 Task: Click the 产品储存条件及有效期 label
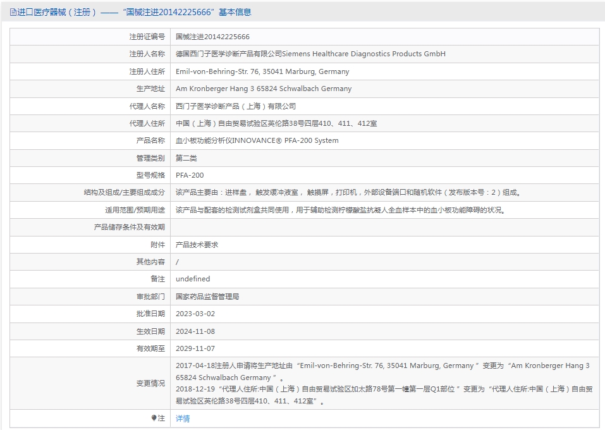click(129, 227)
